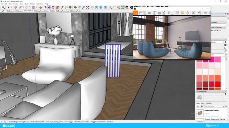Open the 3D Warehouse toolbar icon
Viewport: 229px width, 128px height.
[x=97, y=7]
